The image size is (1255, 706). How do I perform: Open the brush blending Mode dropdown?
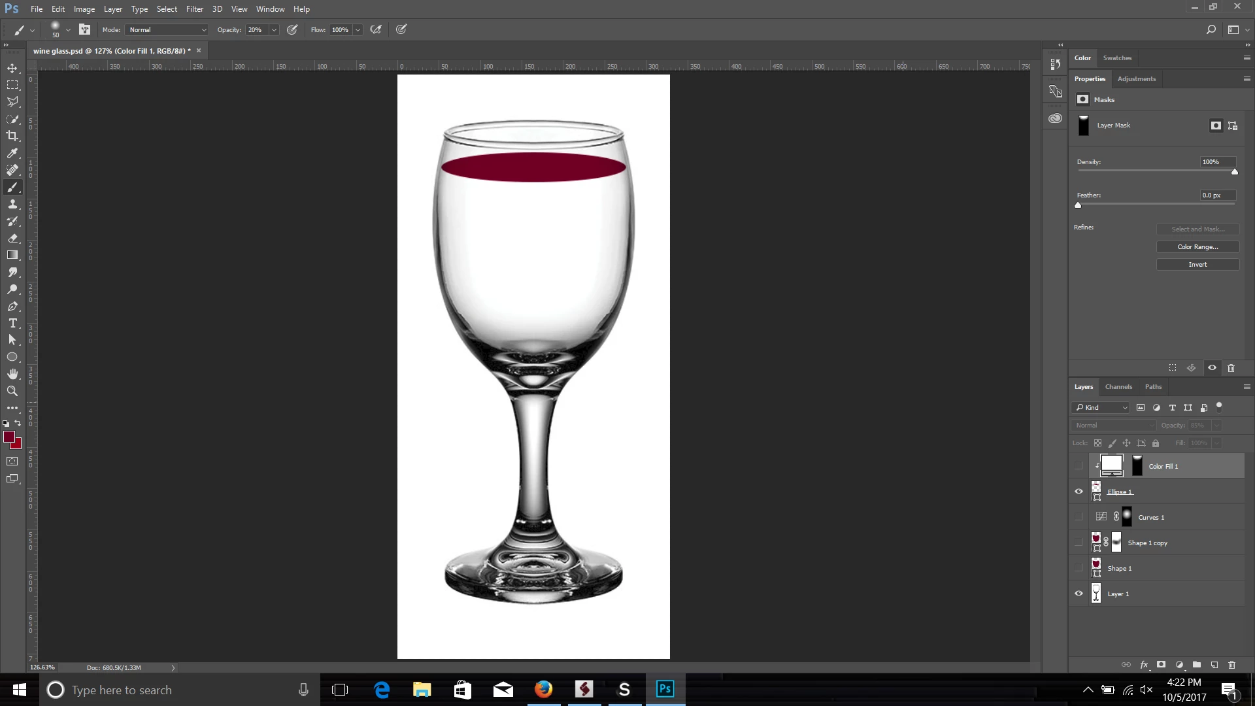tap(167, 30)
